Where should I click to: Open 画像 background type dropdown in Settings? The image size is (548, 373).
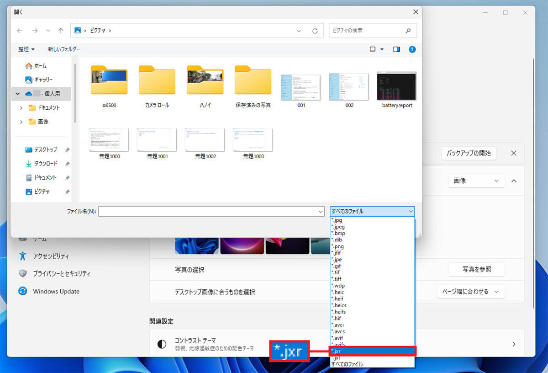(477, 181)
